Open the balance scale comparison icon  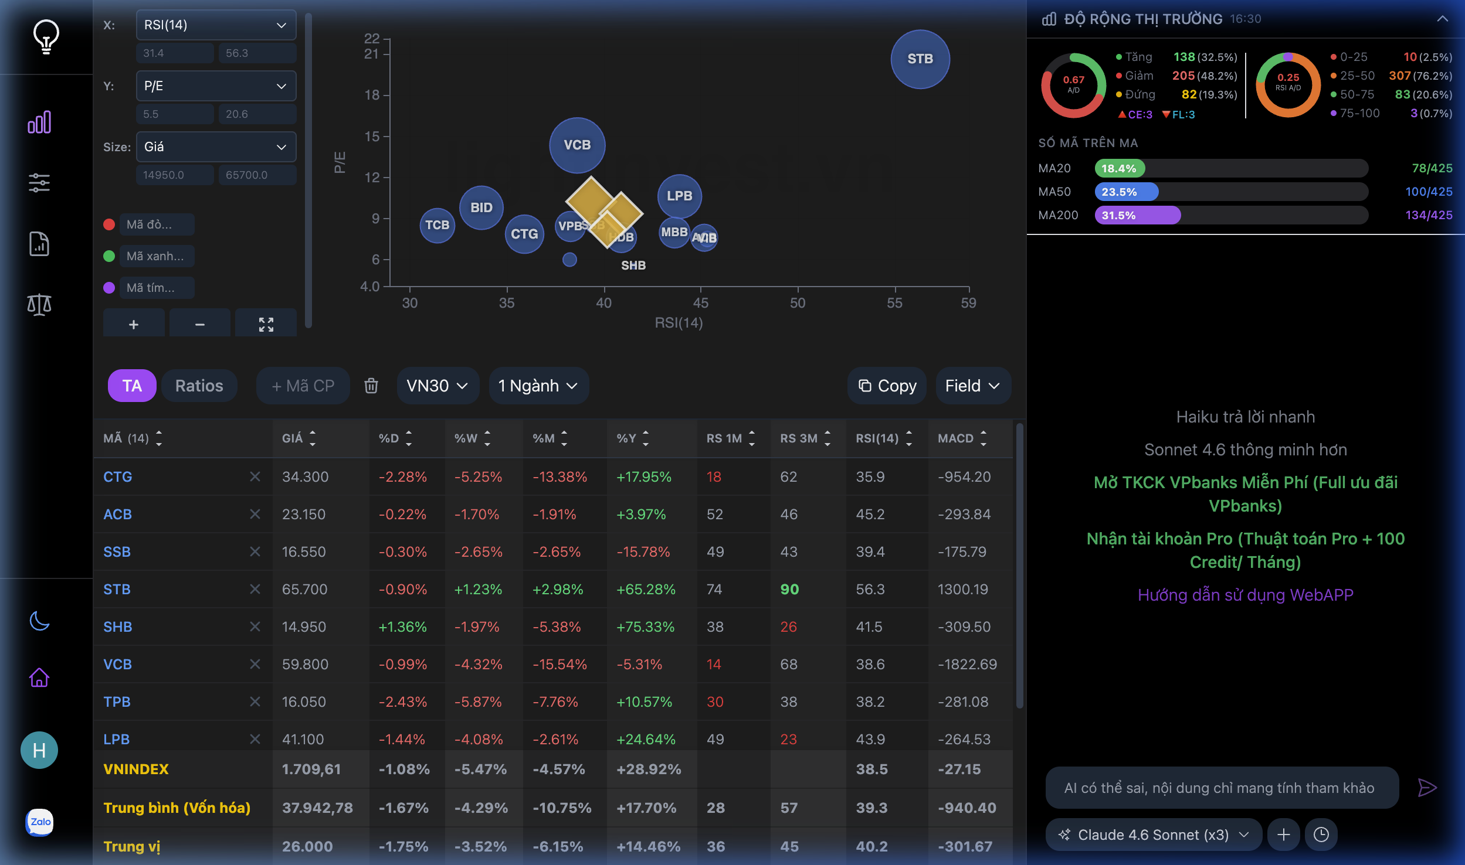pos(39,305)
